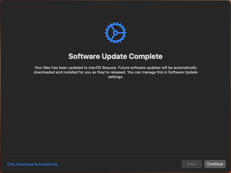This screenshot has height=173, width=231.
Task: Click a spoke inside the gear icon
Action: (121, 33)
